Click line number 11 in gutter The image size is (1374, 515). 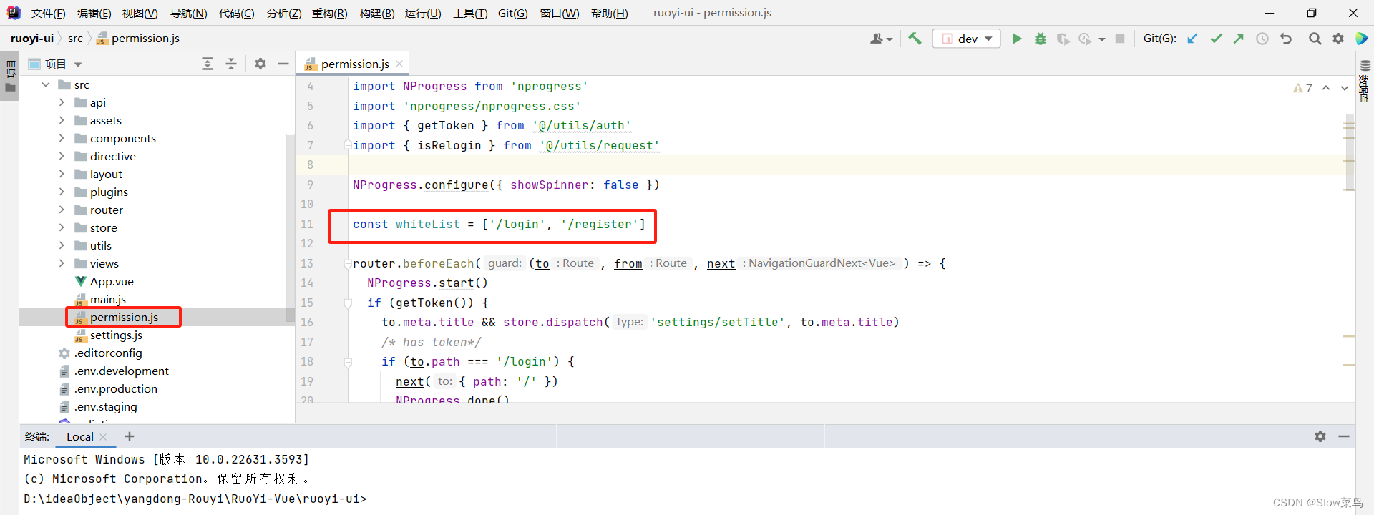coord(307,224)
